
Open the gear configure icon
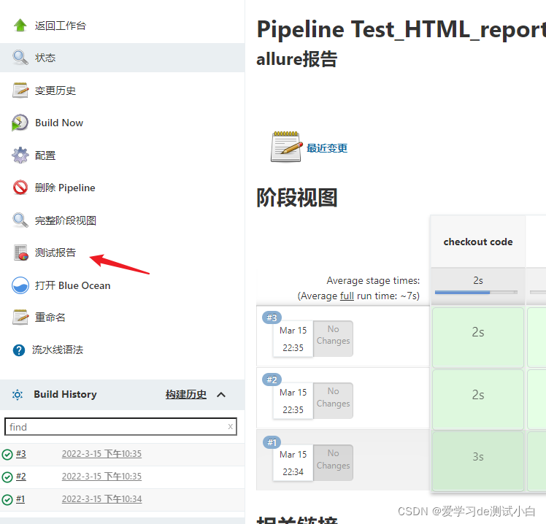pyautogui.click(x=20, y=155)
